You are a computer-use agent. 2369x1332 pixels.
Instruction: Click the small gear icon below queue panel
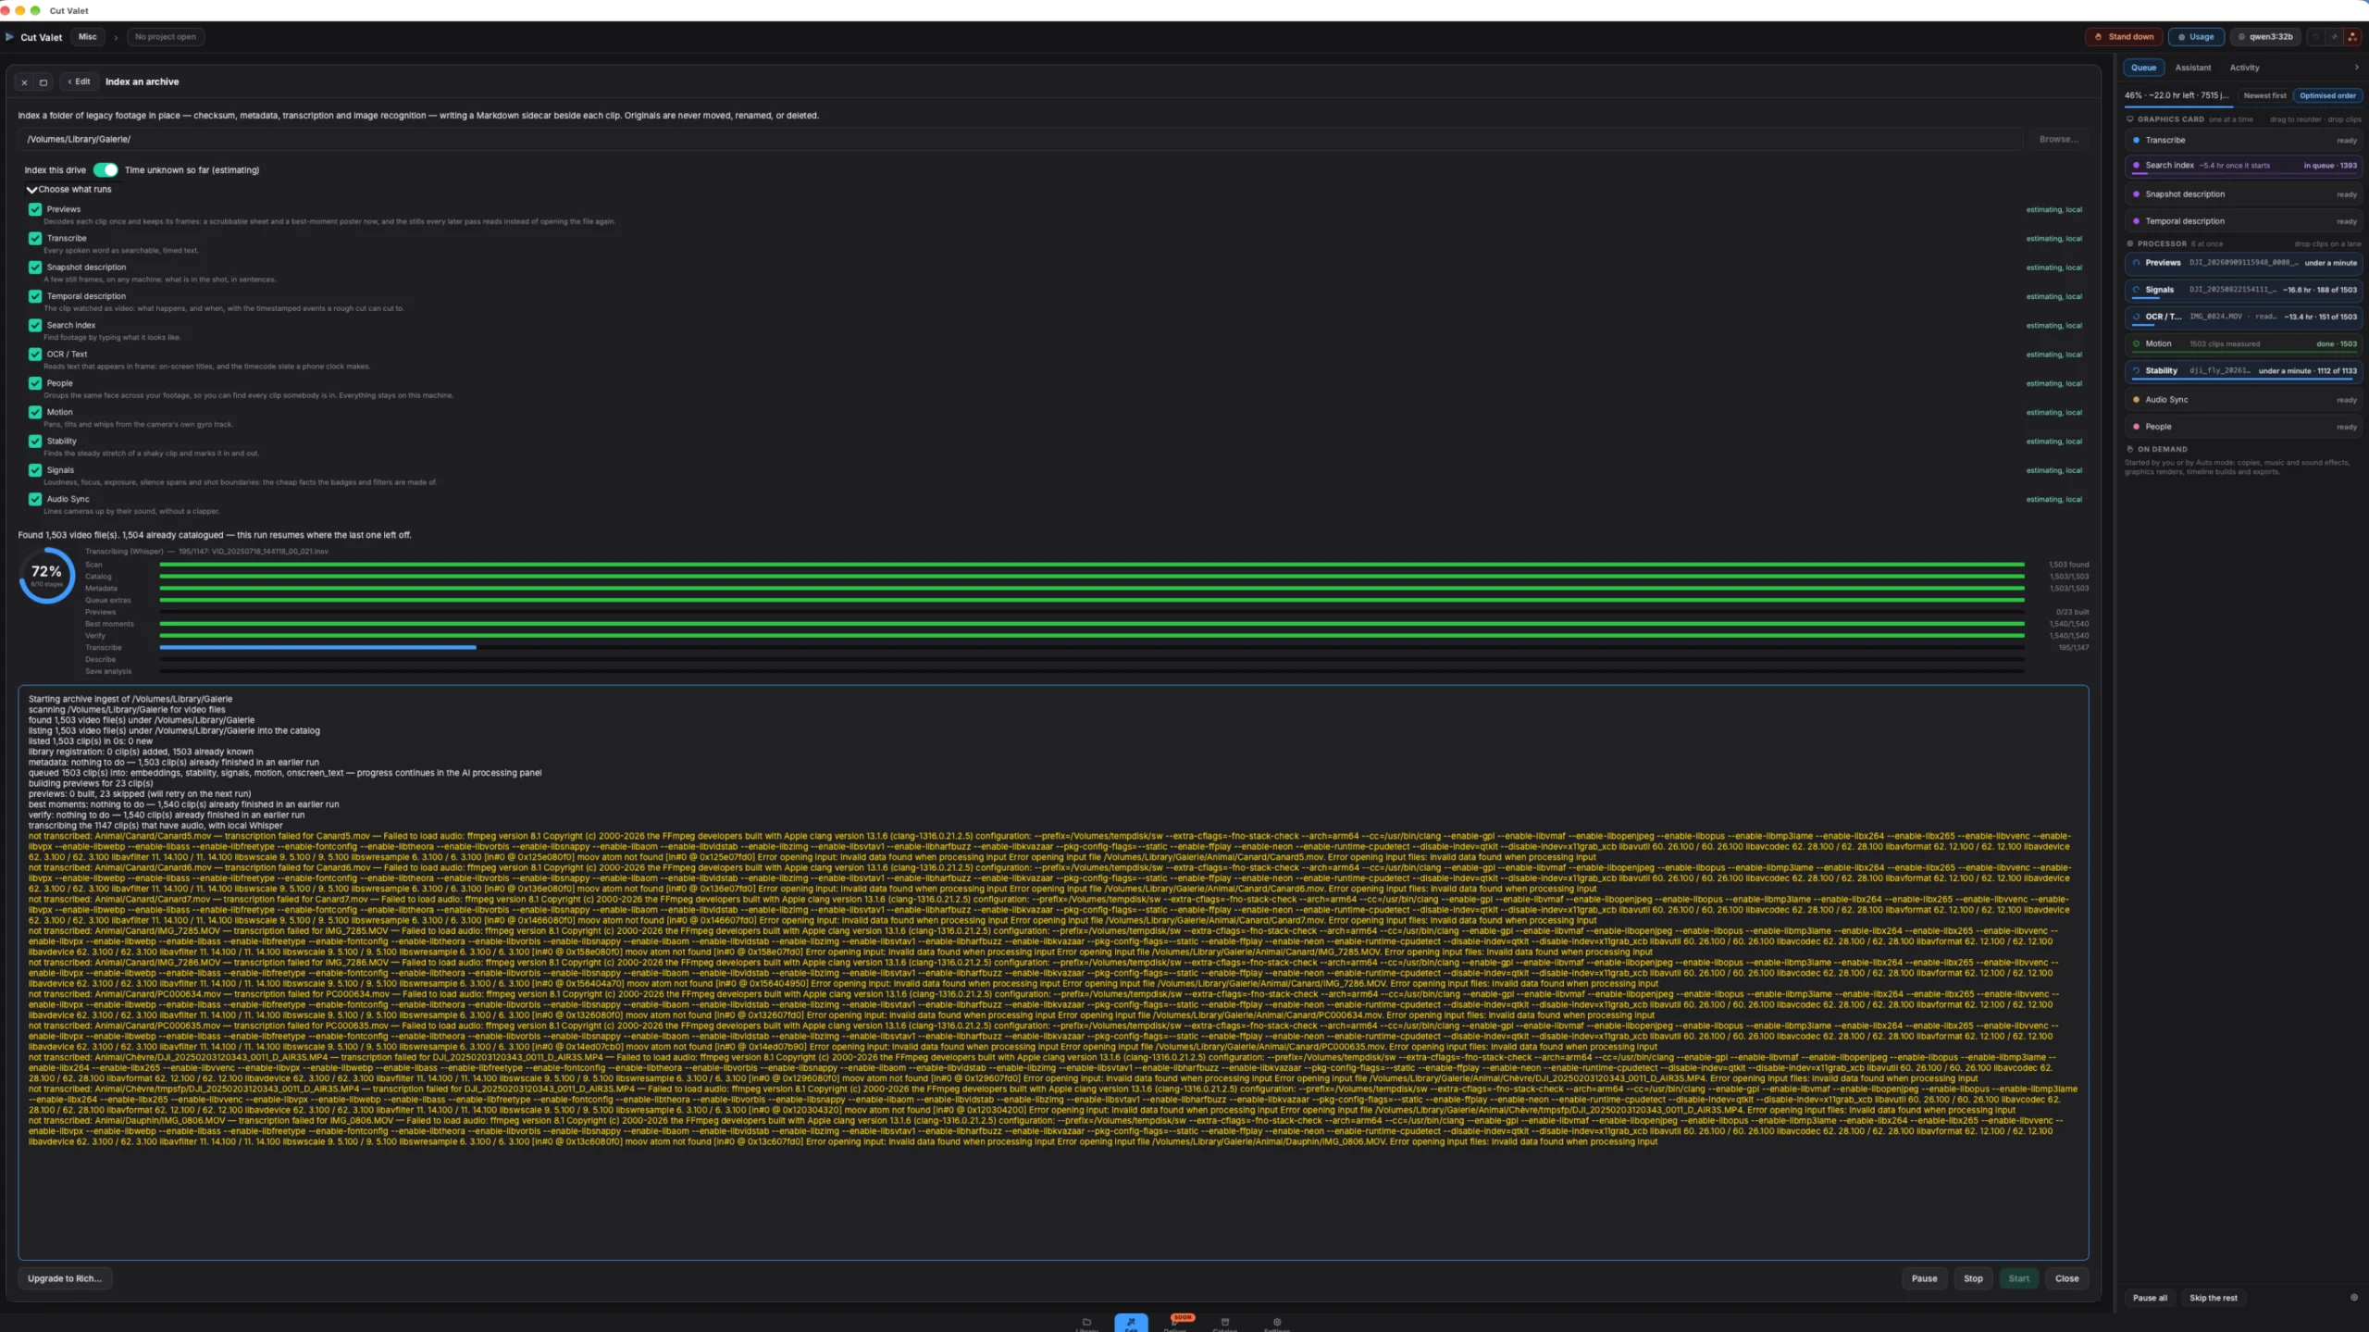click(2354, 1297)
